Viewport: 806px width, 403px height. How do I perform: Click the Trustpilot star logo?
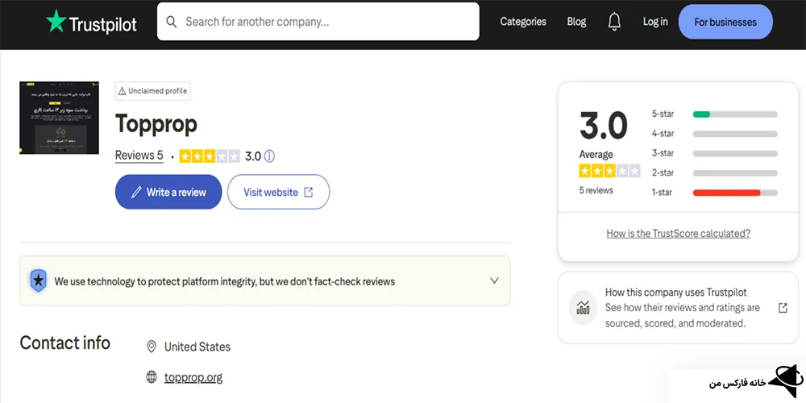tap(56, 22)
